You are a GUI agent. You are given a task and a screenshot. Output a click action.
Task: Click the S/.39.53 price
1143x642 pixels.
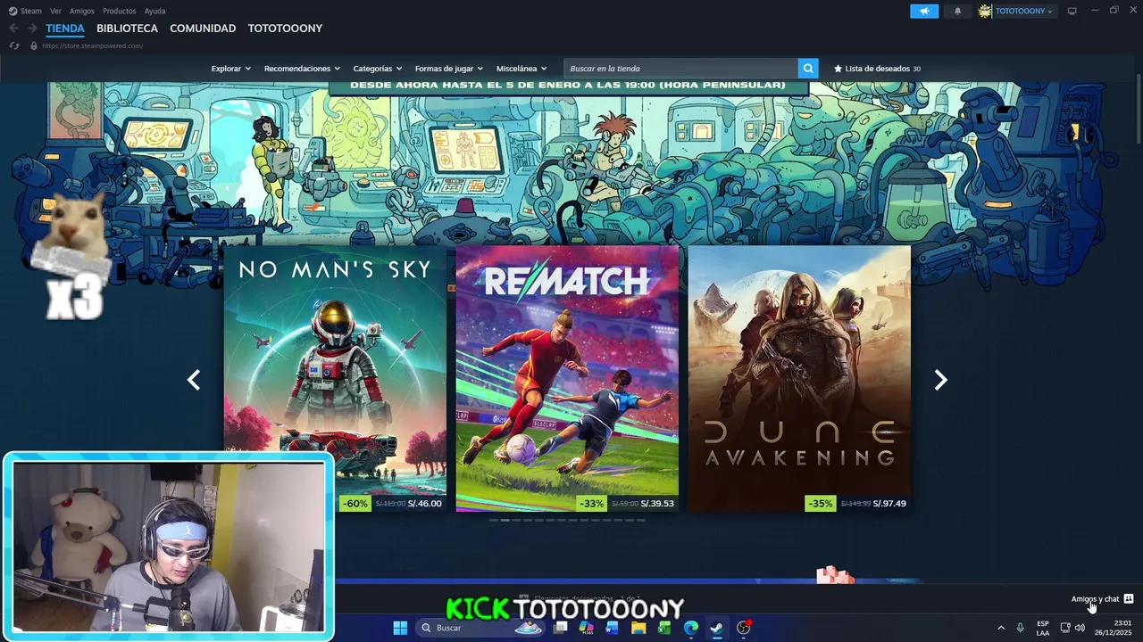(x=657, y=504)
